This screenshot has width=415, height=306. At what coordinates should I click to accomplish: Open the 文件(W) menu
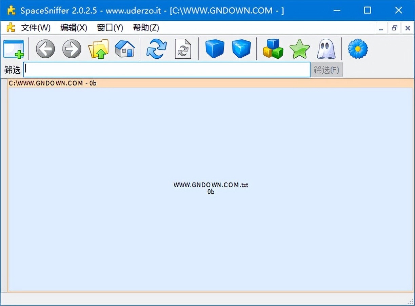point(36,28)
